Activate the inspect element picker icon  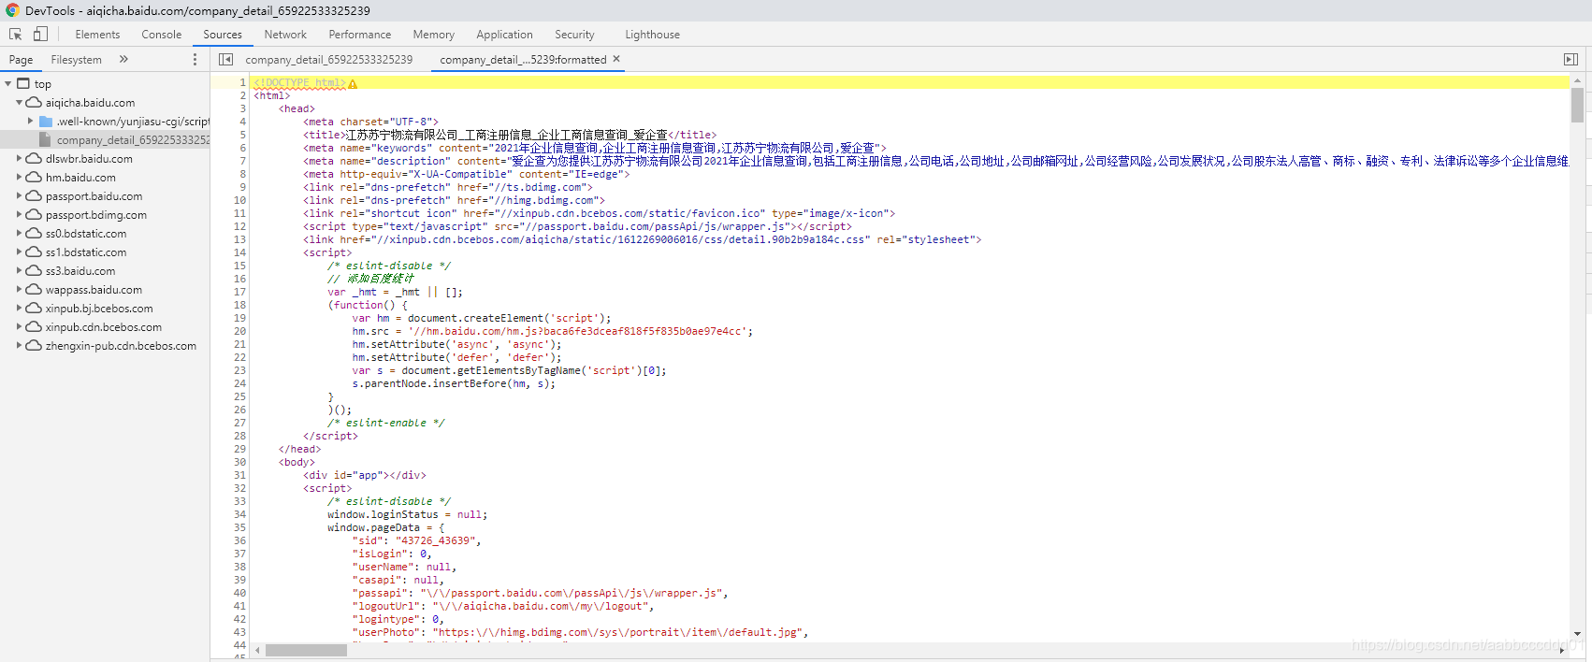(x=15, y=34)
